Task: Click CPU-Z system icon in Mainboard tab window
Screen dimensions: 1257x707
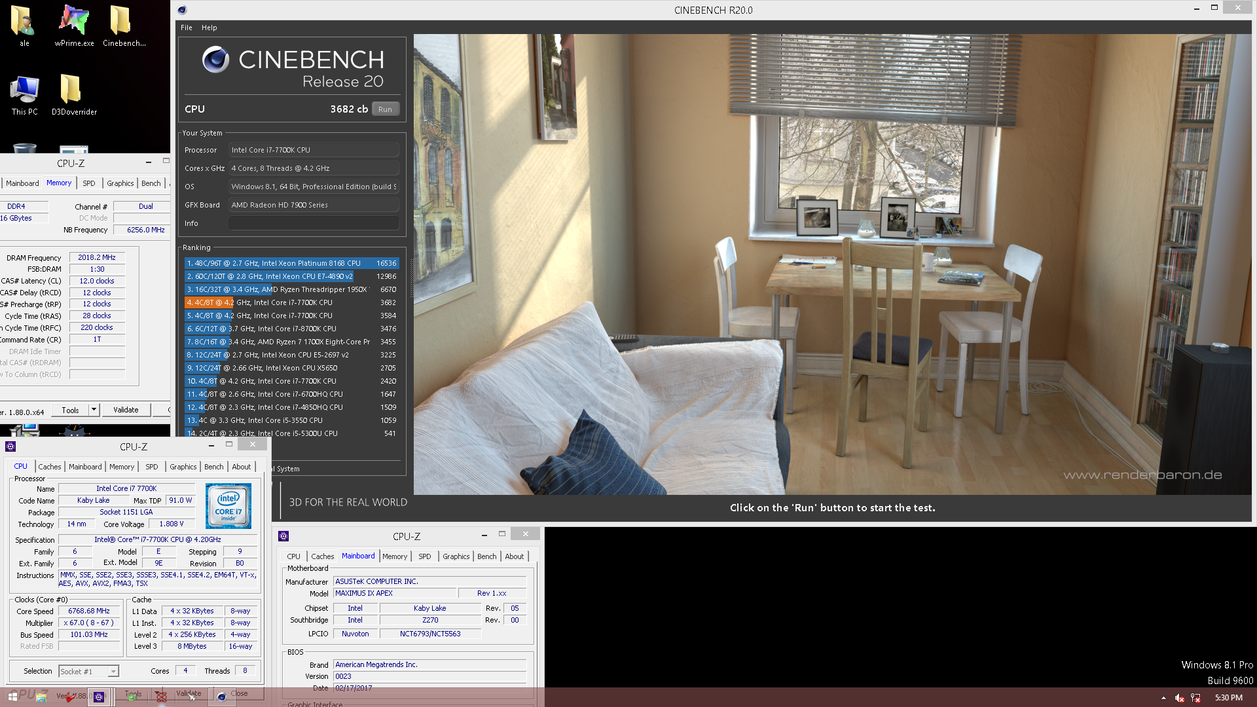Action: 283,536
